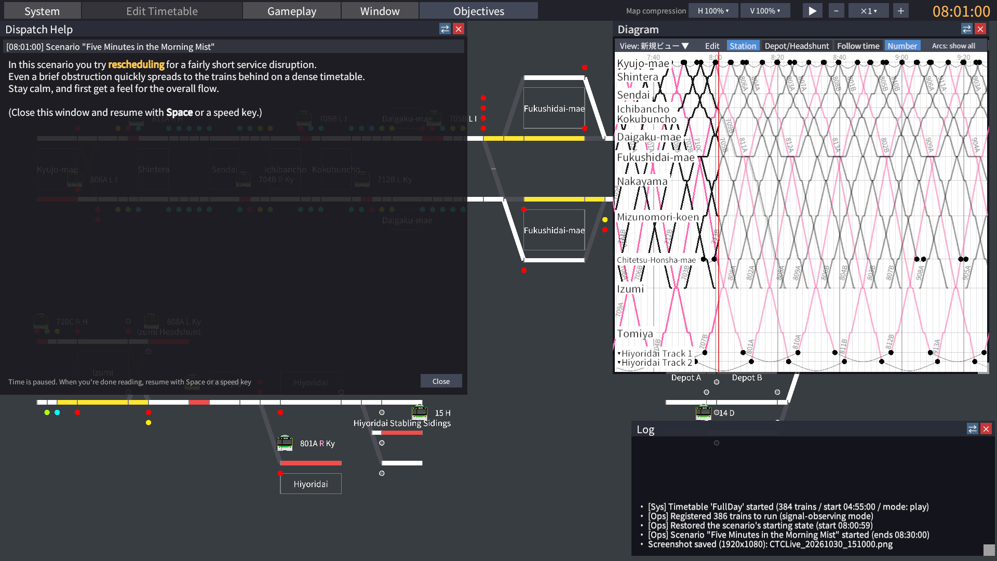This screenshot has height=561, width=997.
Task: Open the Gameplay menu
Action: point(292,11)
